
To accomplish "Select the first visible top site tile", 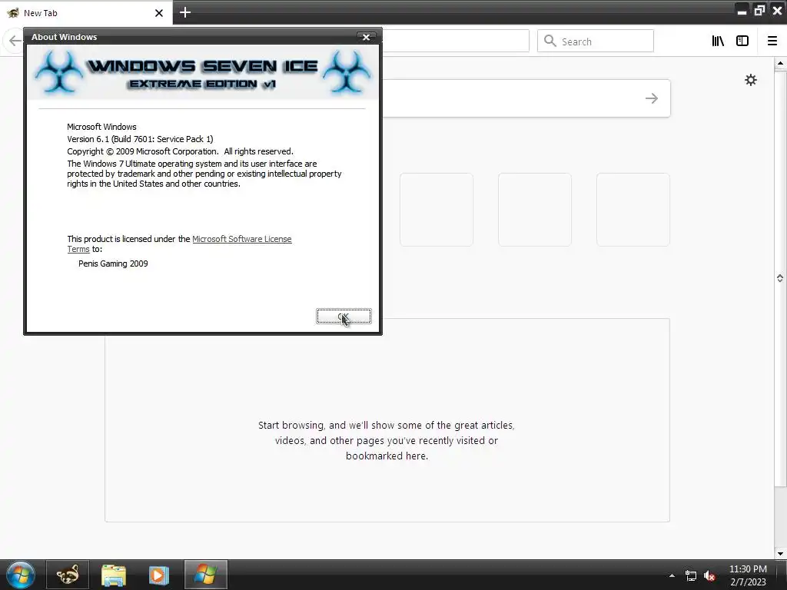I will [x=437, y=210].
